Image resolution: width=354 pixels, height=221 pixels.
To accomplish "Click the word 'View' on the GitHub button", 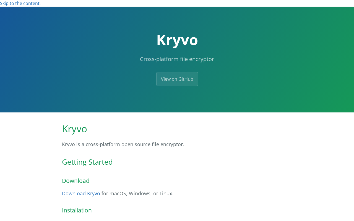I will click(166, 79).
